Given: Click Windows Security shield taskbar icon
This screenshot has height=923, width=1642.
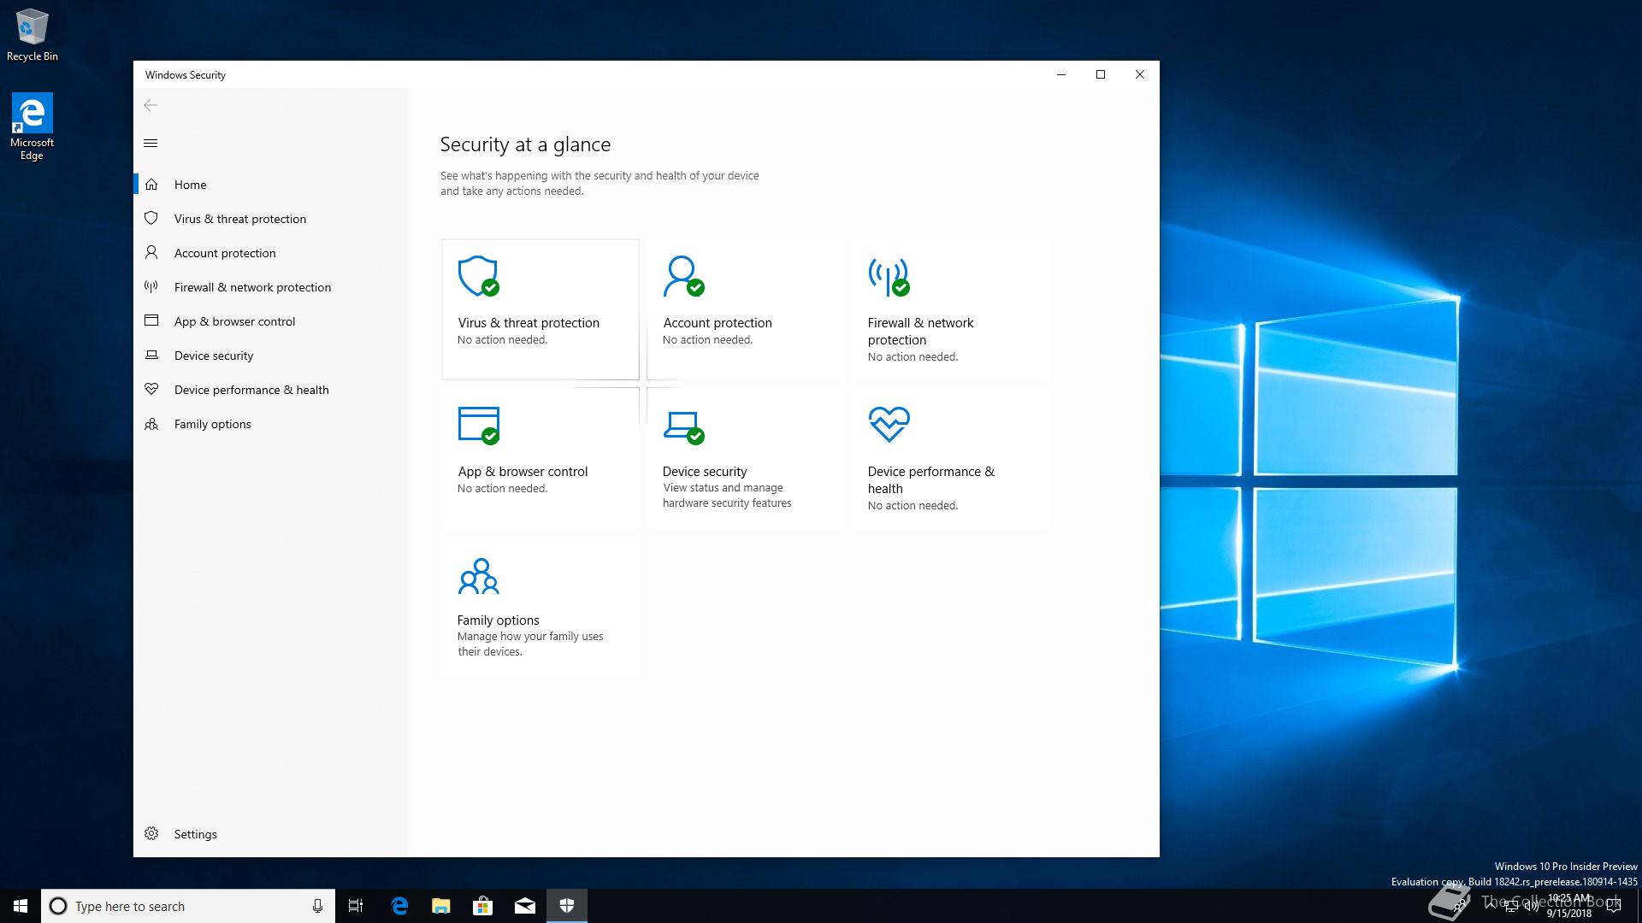Looking at the screenshot, I should pyautogui.click(x=567, y=906).
